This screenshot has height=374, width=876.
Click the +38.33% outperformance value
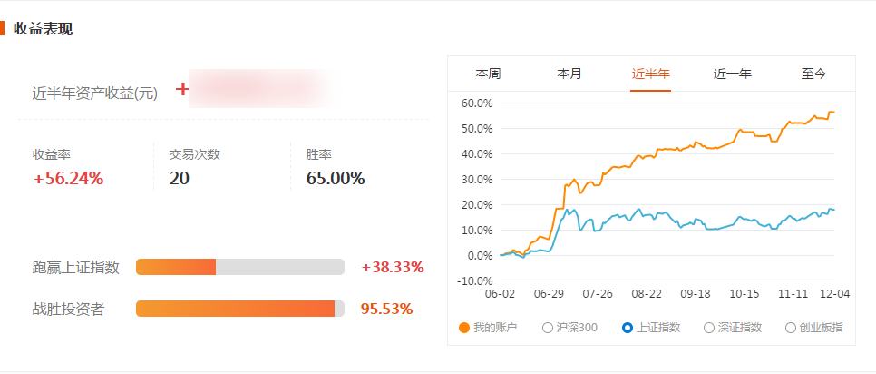pos(393,267)
